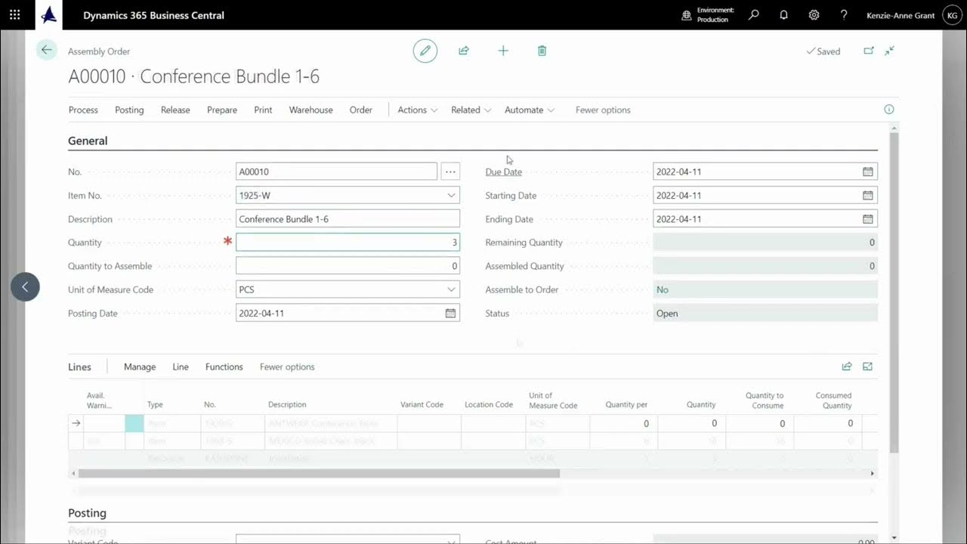967x544 pixels.
Task: Collapse the page with the shrink icon
Action: click(x=890, y=51)
